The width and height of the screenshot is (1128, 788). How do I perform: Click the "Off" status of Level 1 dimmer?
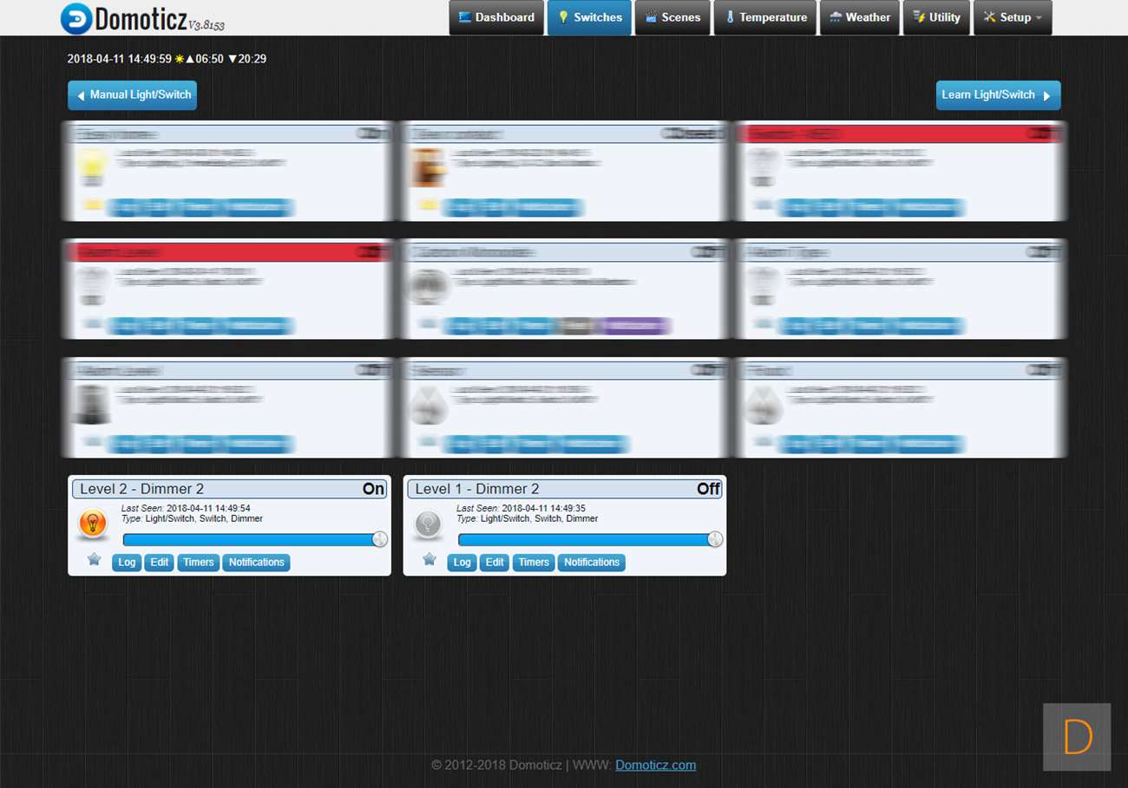coord(709,489)
